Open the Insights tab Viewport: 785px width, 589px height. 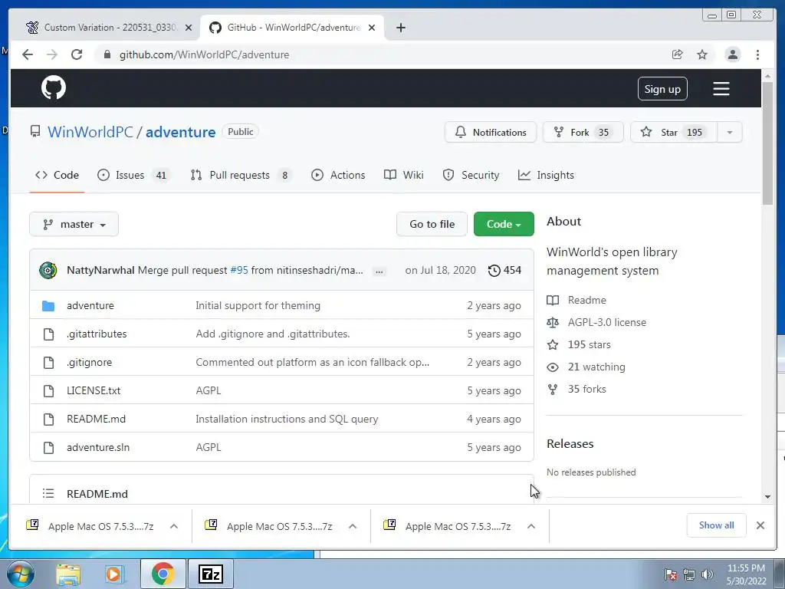(x=546, y=175)
